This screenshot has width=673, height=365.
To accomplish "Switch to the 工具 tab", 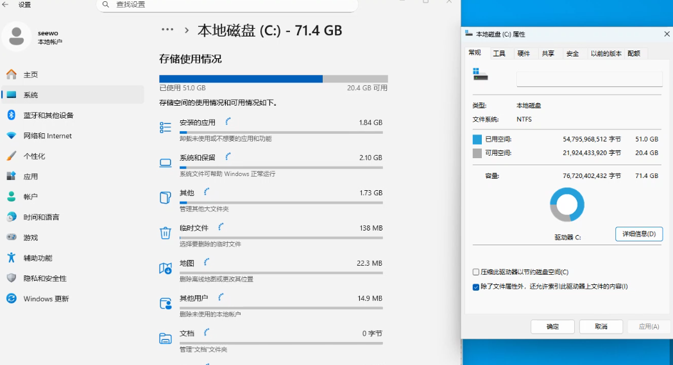I will pyautogui.click(x=498, y=54).
